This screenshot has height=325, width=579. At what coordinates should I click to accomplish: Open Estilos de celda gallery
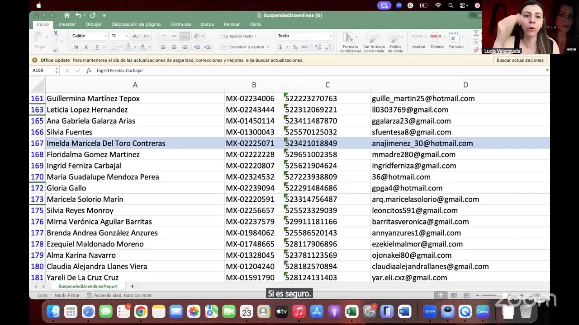click(x=395, y=42)
